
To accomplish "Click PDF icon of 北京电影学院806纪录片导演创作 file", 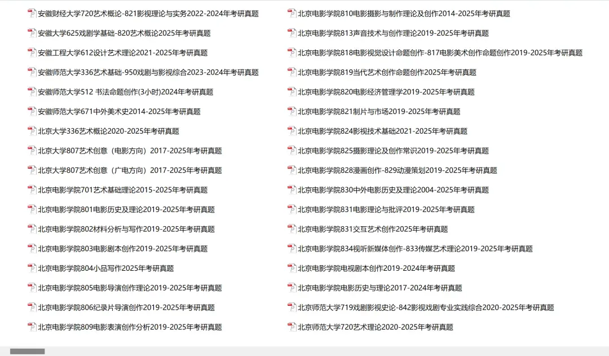I will point(32,307).
